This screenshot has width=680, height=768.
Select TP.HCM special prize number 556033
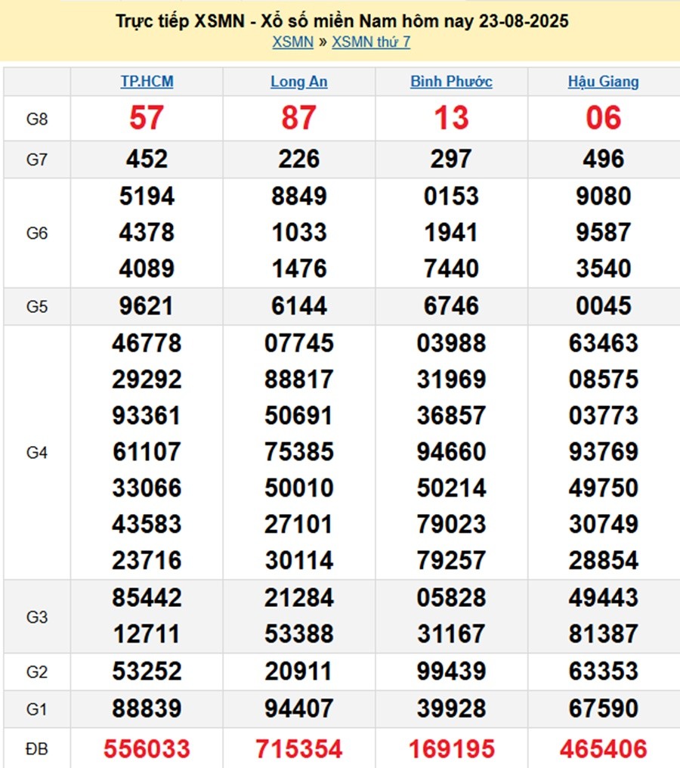coord(147,748)
